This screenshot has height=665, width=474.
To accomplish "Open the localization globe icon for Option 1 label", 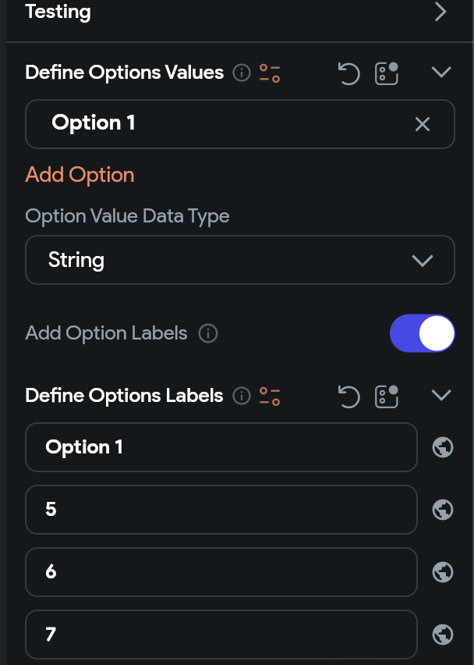I will click(x=443, y=447).
